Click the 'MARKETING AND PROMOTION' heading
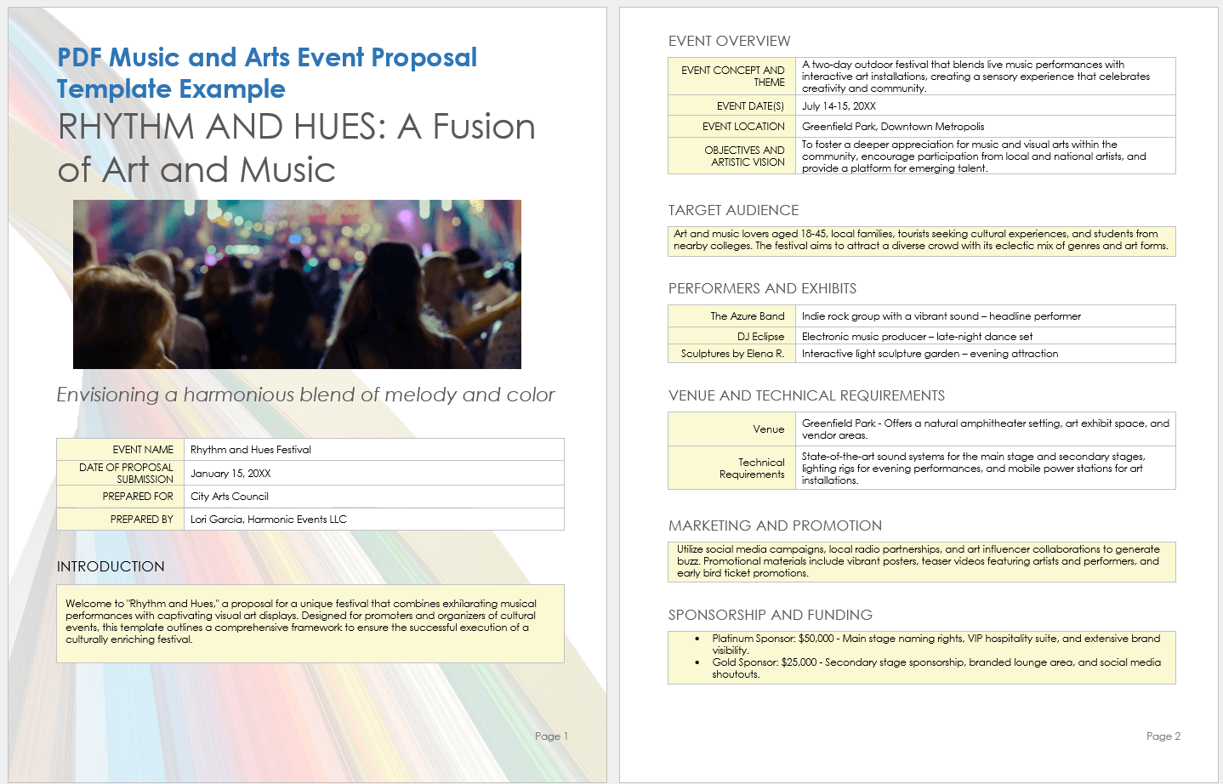 pos(775,526)
